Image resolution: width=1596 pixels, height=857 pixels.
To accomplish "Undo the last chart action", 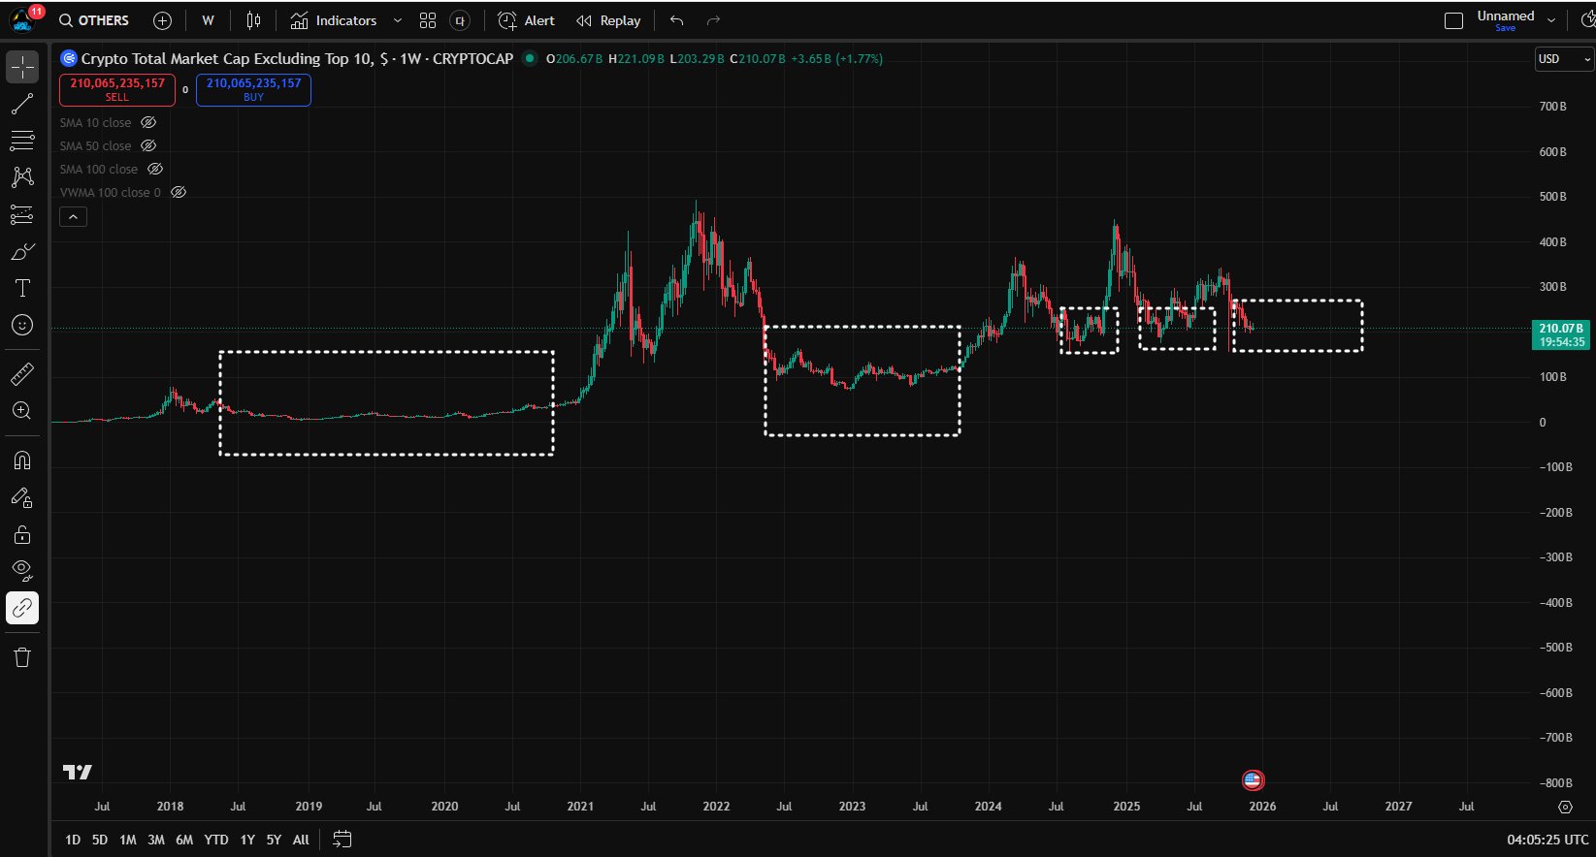I will click(677, 20).
